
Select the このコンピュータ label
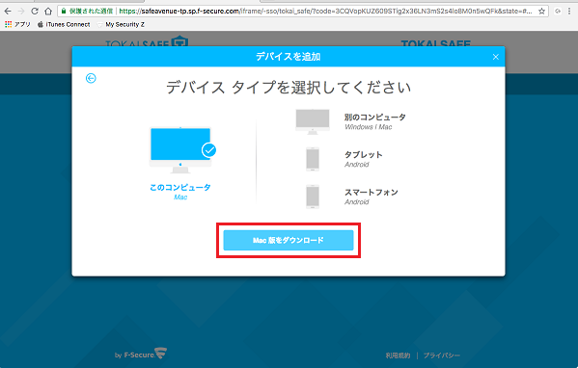(x=180, y=187)
